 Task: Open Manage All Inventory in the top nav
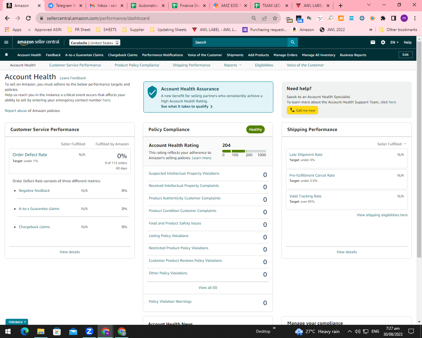[318, 55]
